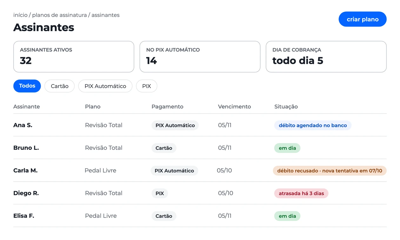Image resolution: width=400 pixels, height=240 pixels.
Task: Click "Pedal Livre" plan in Carla M. row
Action: pos(100,170)
